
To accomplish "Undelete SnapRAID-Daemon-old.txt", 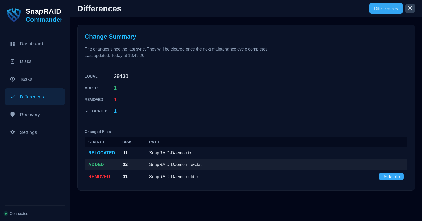I will pyautogui.click(x=391, y=177).
